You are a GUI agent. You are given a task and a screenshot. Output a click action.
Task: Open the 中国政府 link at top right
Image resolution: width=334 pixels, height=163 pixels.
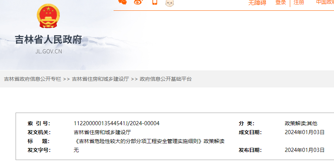pos(325,2)
